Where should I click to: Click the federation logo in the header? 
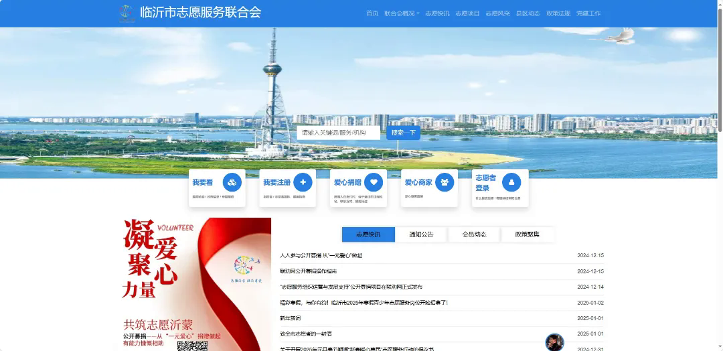tap(126, 13)
